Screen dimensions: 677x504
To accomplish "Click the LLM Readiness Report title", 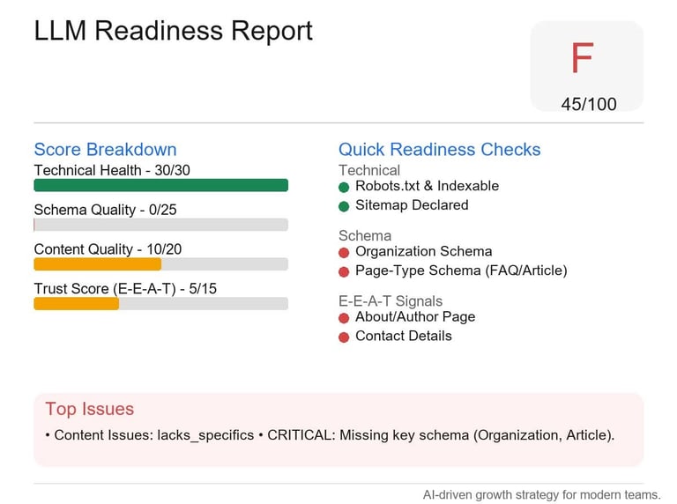I will (x=173, y=31).
